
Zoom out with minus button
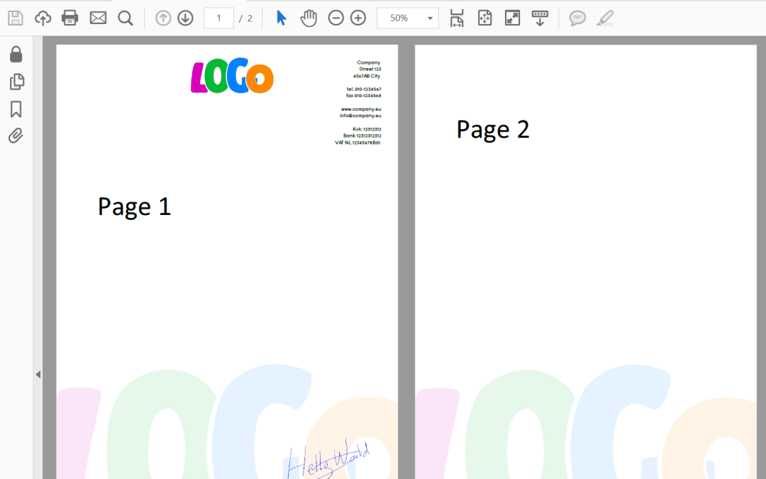(x=335, y=18)
